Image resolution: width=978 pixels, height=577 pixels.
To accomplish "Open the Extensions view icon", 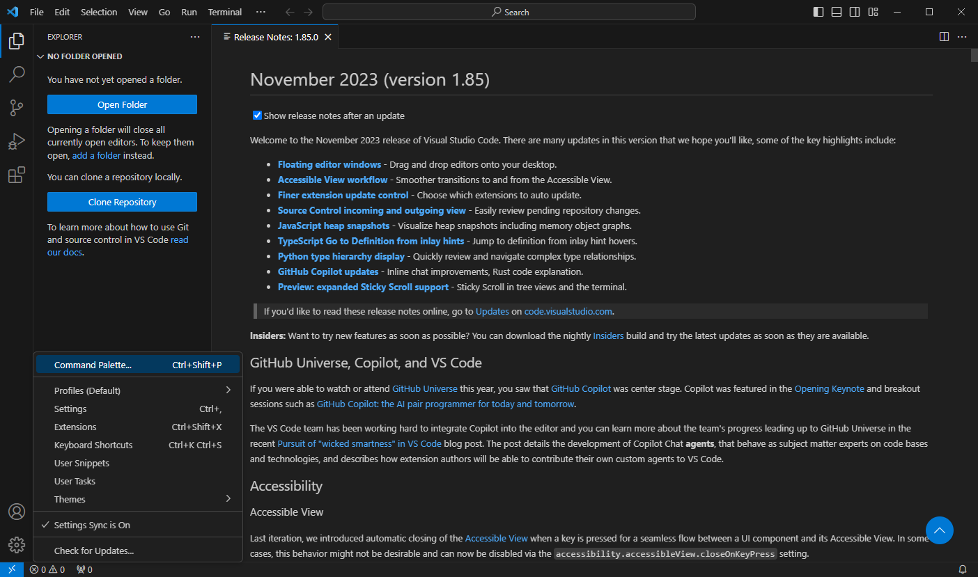I will [x=17, y=175].
